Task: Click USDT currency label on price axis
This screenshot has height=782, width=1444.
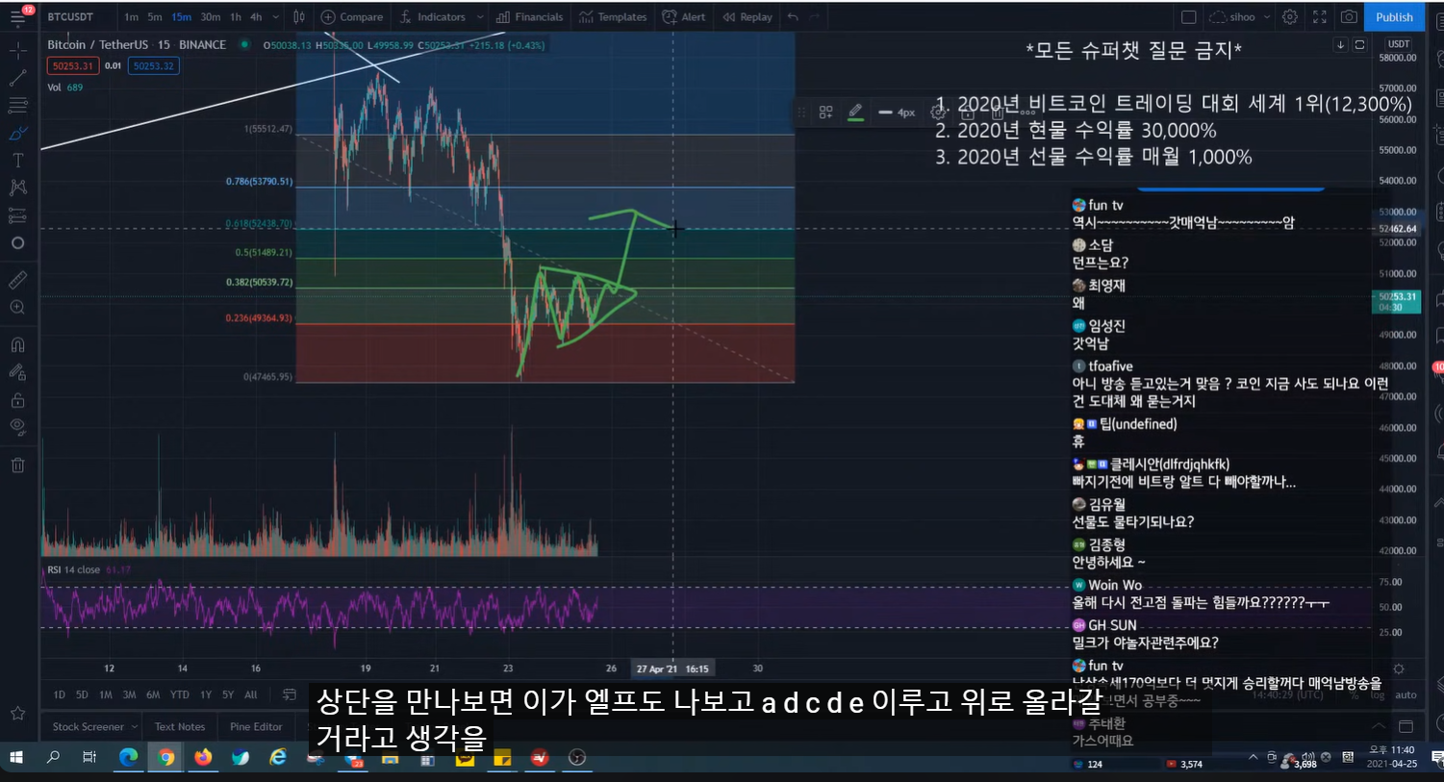Action: 1399,44
